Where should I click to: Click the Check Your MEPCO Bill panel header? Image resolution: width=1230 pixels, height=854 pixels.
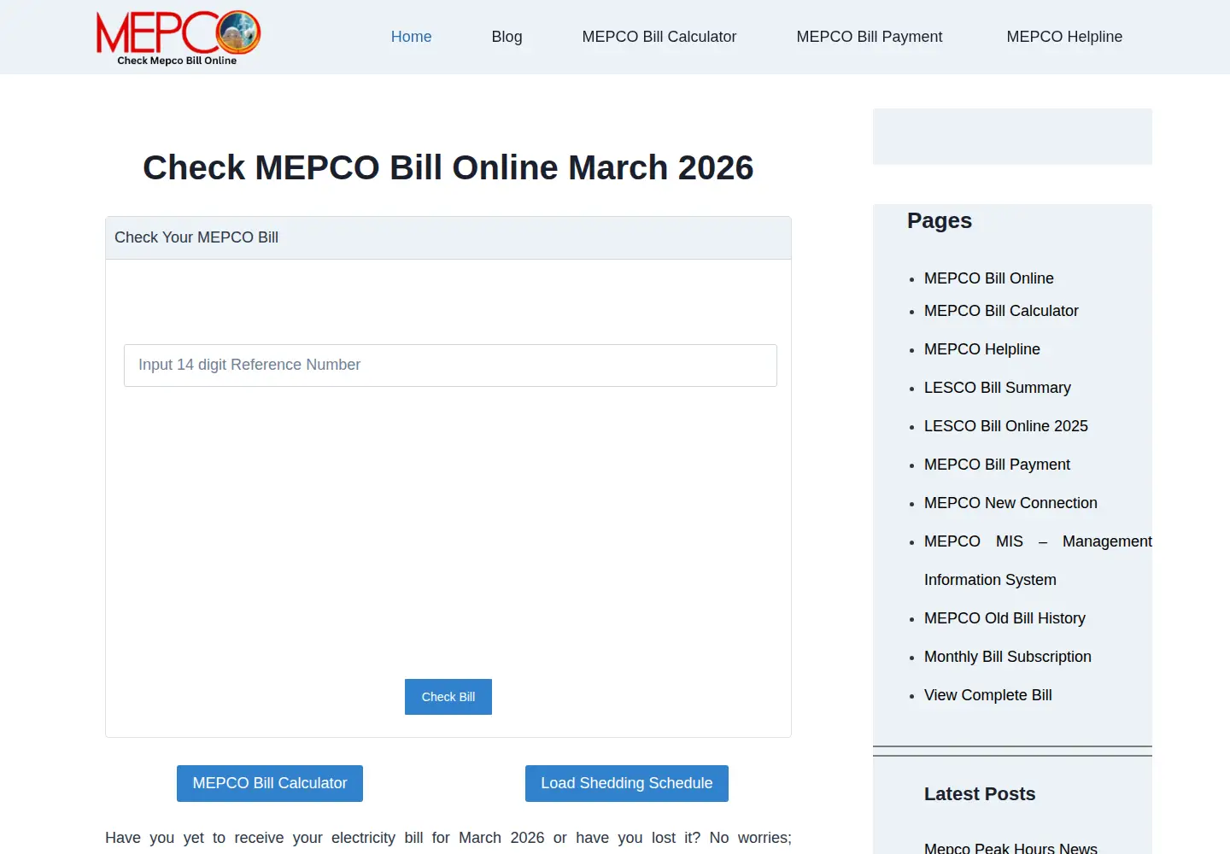448,237
